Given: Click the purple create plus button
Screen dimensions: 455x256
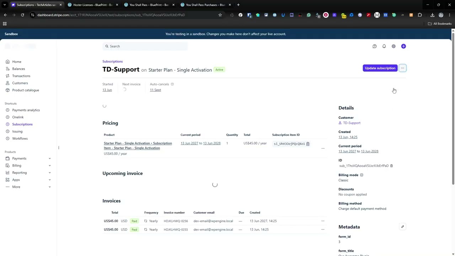Looking at the screenshot, I should tap(403, 46).
